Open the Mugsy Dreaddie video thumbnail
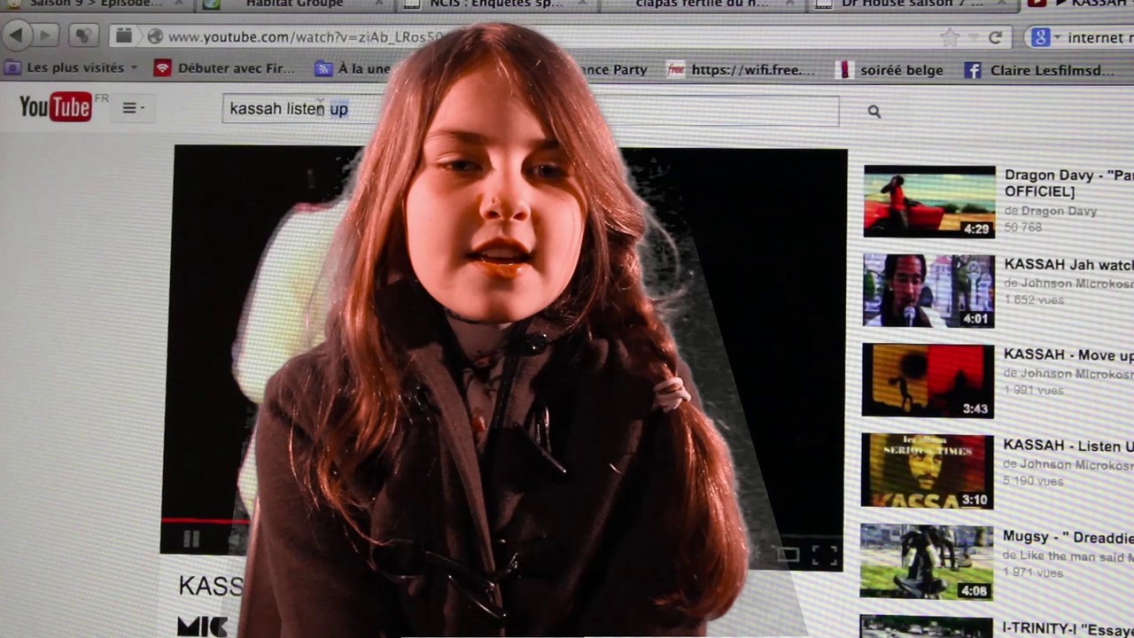This screenshot has height=638, width=1134. (x=927, y=562)
